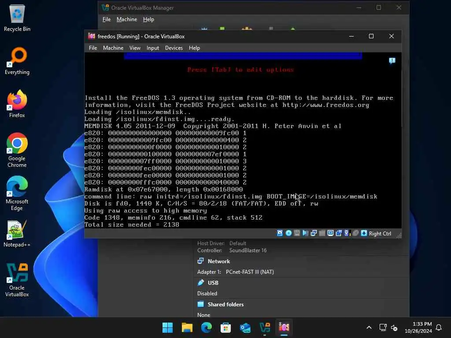Open the muted volume tray icon

tap(394, 327)
